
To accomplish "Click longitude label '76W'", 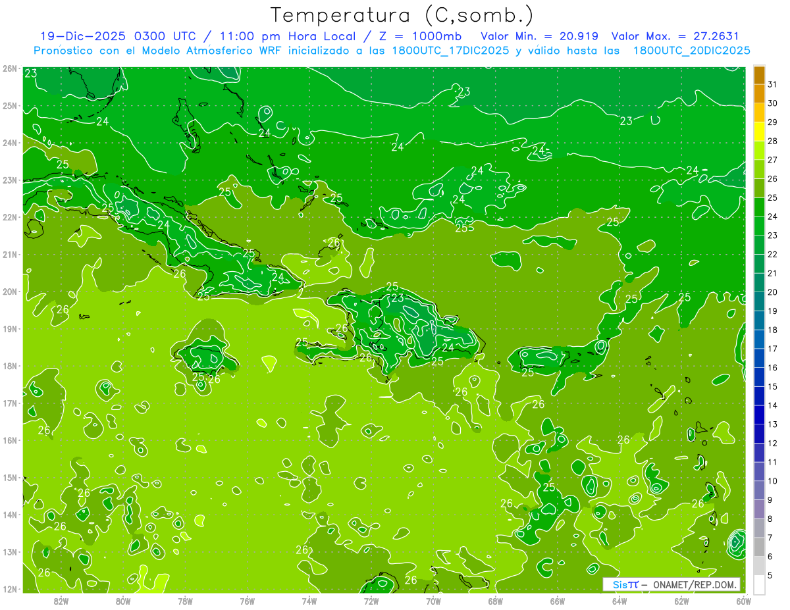I will pyautogui.click(x=248, y=601).
